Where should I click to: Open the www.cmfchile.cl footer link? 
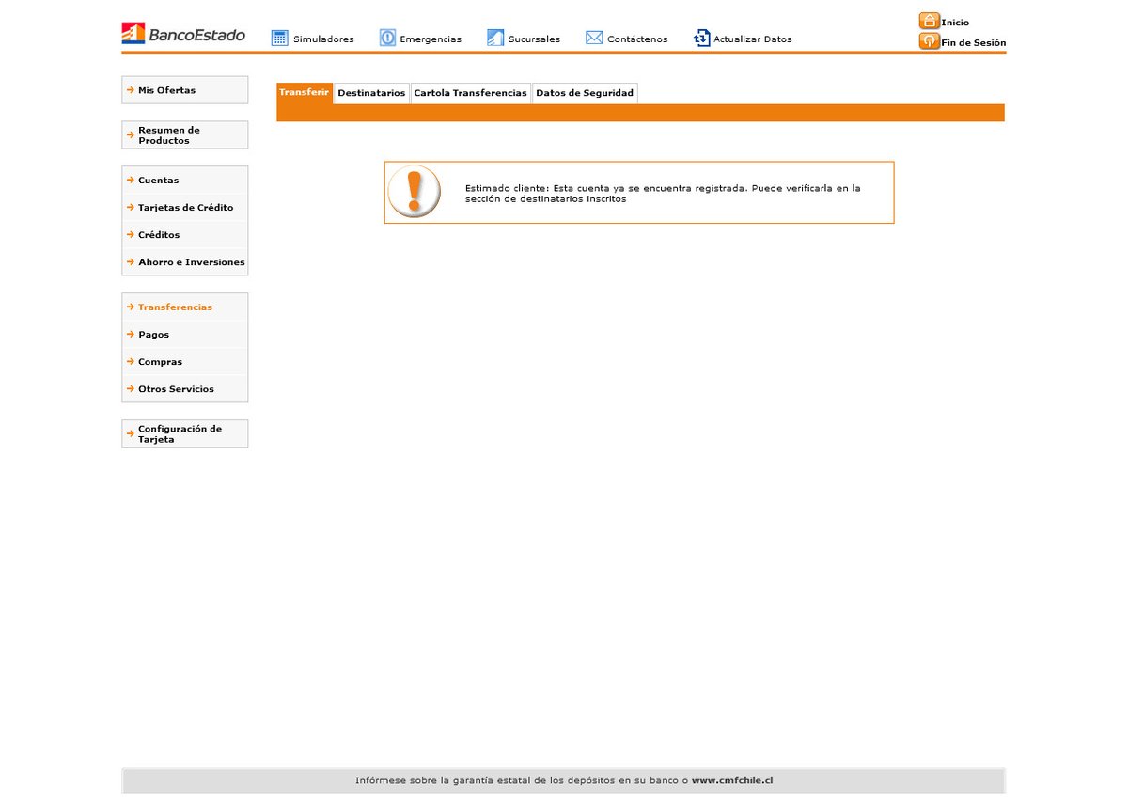pyautogui.click(x=732, y=780)
